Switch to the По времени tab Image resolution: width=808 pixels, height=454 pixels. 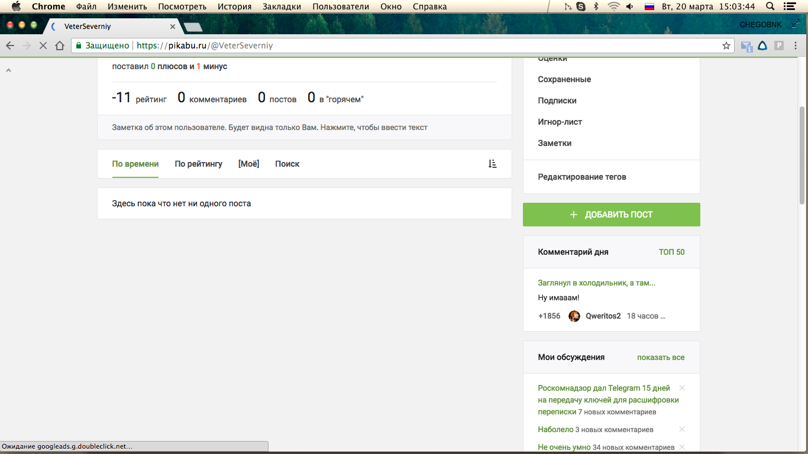[x=135, y=164]
